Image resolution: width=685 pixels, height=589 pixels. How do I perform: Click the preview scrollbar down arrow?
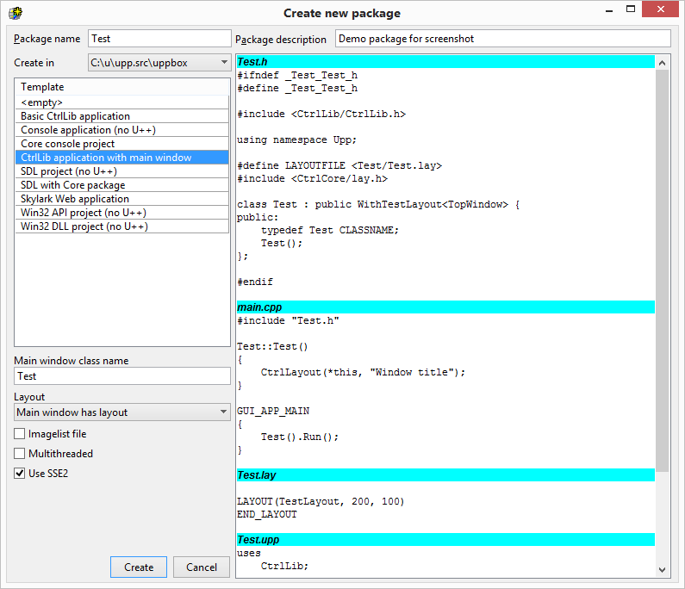[x=663, y=569]
